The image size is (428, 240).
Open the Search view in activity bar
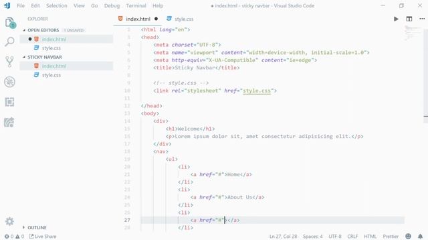[x=10, y=41]
